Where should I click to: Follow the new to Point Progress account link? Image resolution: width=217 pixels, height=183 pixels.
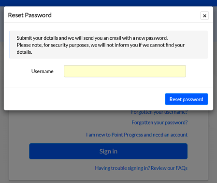(137, 135)
